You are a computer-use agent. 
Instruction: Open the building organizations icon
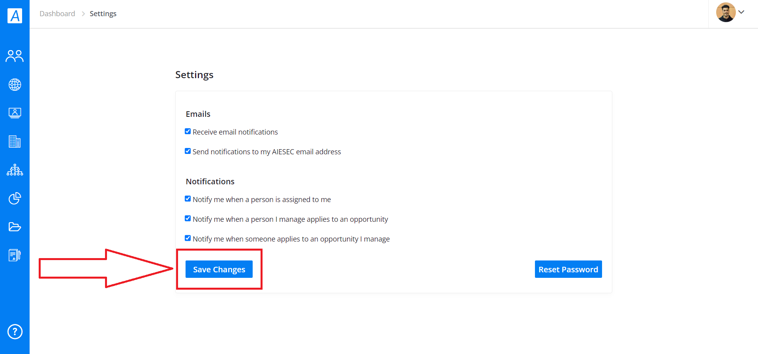tap(15, 141)
